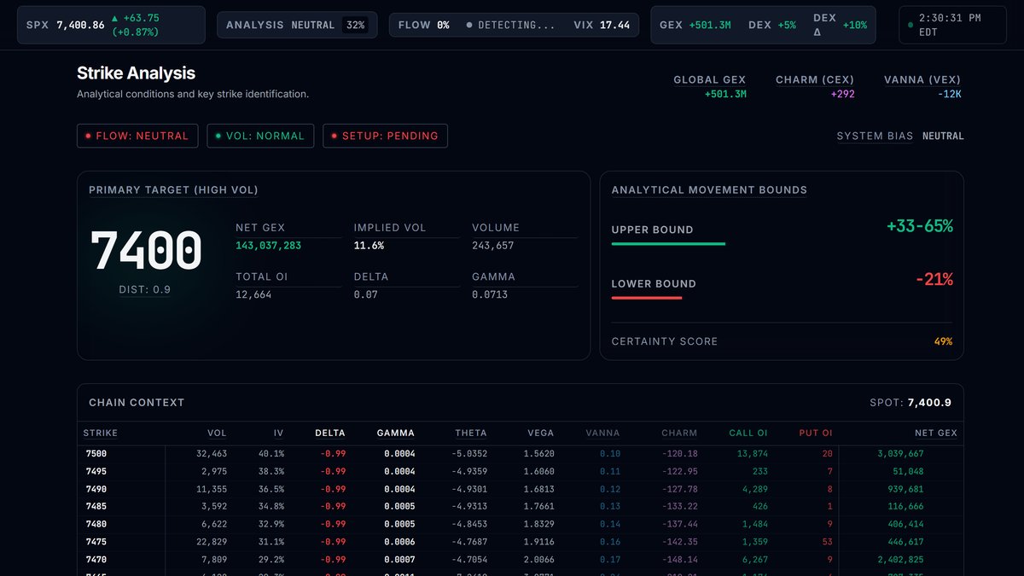Click the CERTAINTY SCORE 49% value
The height and width of the screenshot is (576, 1024).
click(x=943, y=341)
